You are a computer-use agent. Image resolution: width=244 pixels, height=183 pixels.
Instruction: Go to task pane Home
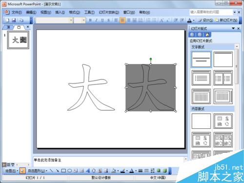pyautogui.click(x=207, y=35)
